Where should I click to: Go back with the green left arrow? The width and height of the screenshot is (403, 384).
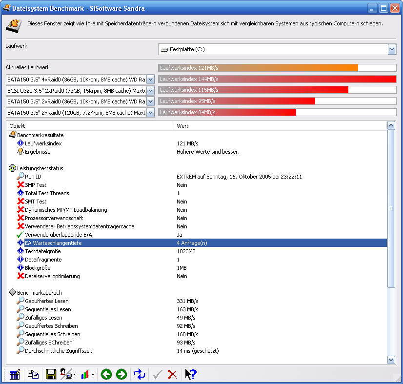pos(106,375)
